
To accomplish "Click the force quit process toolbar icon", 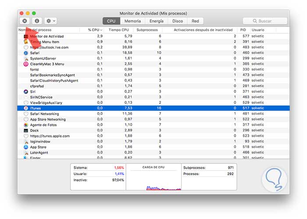I will tap(25, 21).
